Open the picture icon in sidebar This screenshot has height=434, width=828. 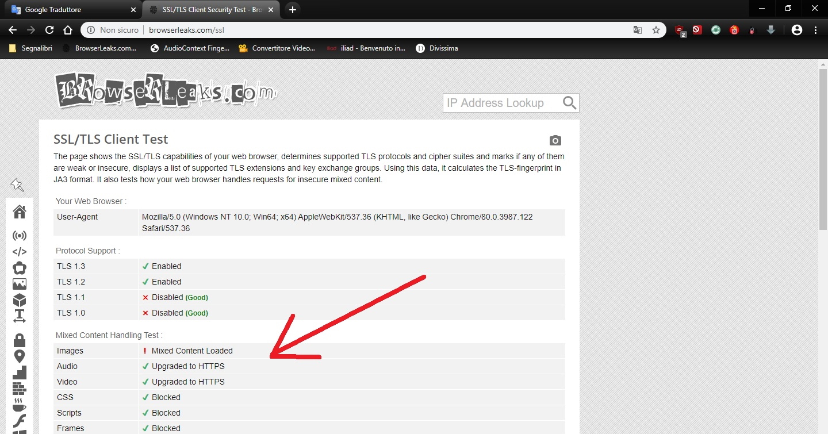pos(20,284)
